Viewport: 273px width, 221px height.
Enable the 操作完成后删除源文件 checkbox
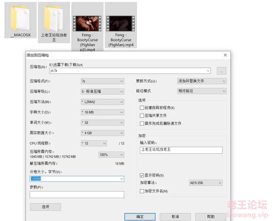[142, 123]
